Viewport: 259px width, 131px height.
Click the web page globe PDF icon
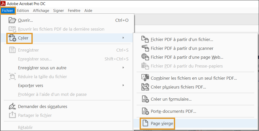[x=145, y=57]
